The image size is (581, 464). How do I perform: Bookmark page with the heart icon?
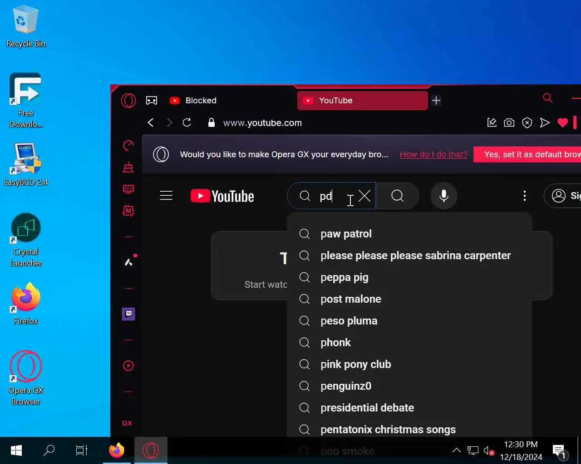[x=562, y=123]
